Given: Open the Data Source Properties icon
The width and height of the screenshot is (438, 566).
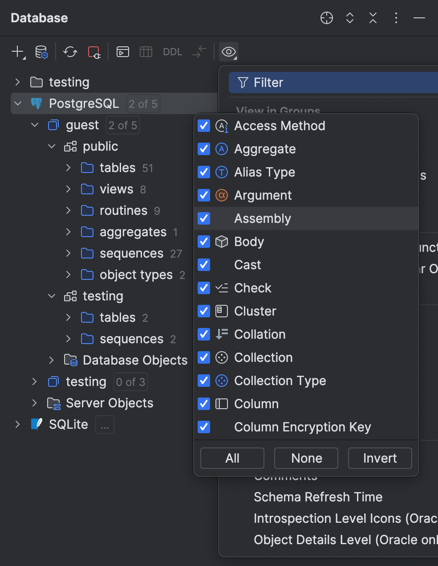Looking at the screenshot, I should [41, 52].
